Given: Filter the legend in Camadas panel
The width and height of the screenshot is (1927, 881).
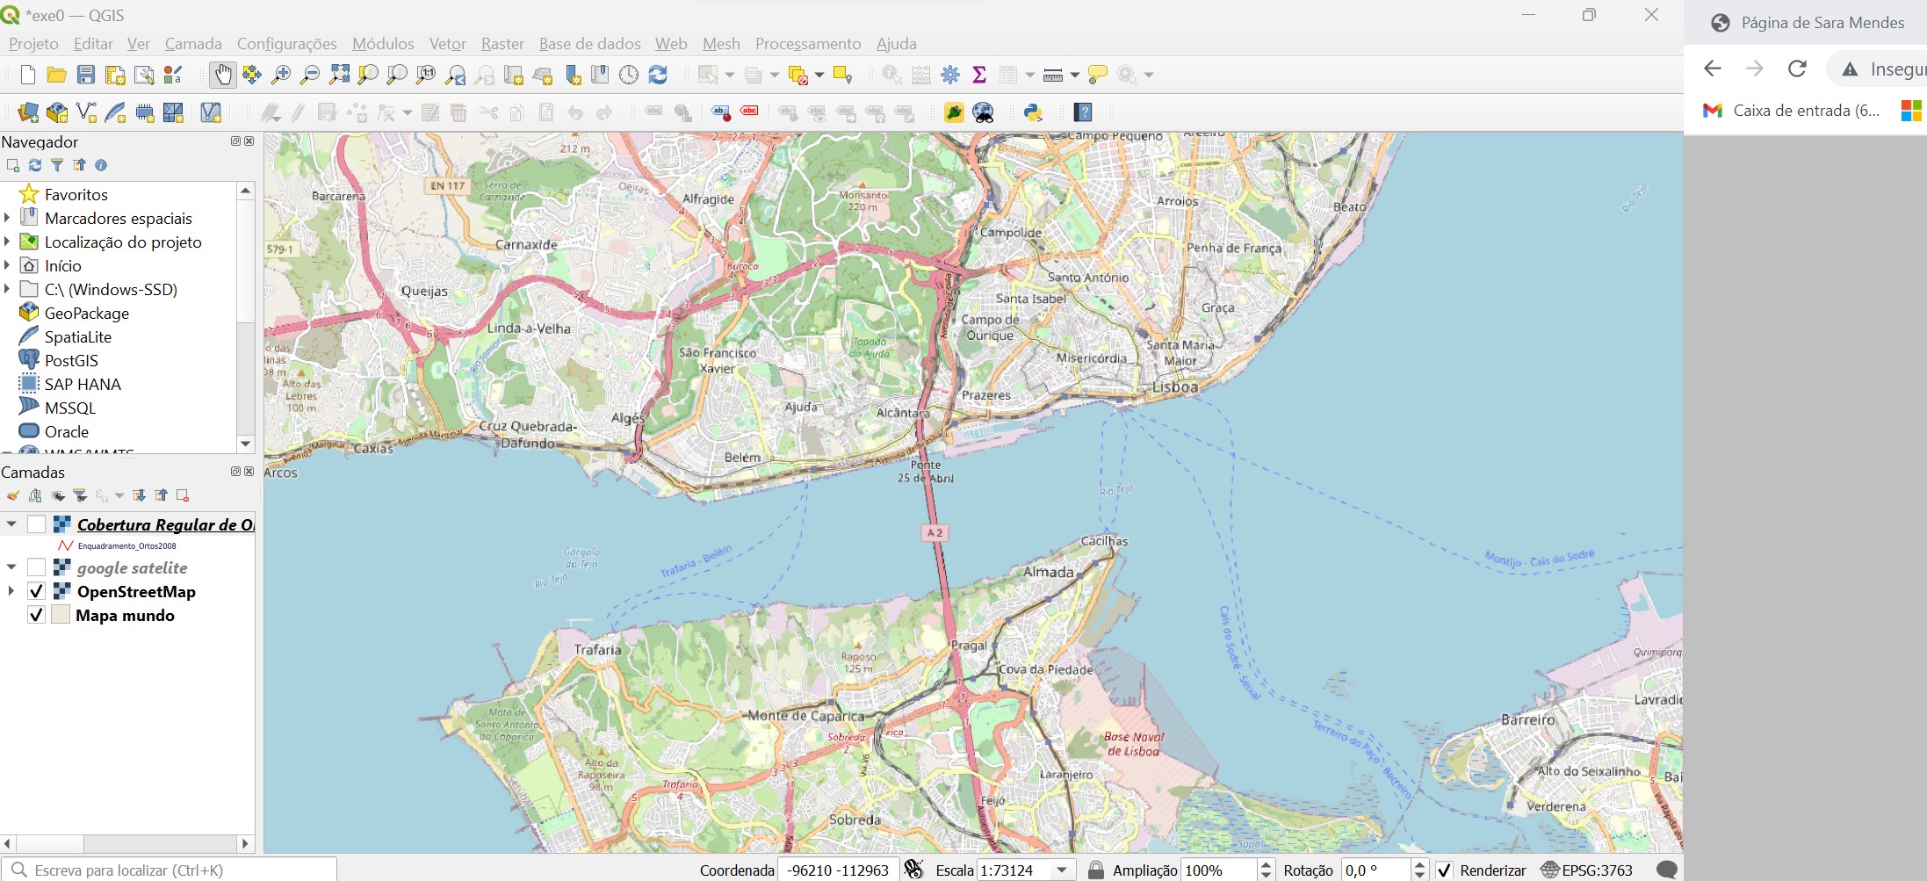Looking at the screenshot, I should point(80,495).
